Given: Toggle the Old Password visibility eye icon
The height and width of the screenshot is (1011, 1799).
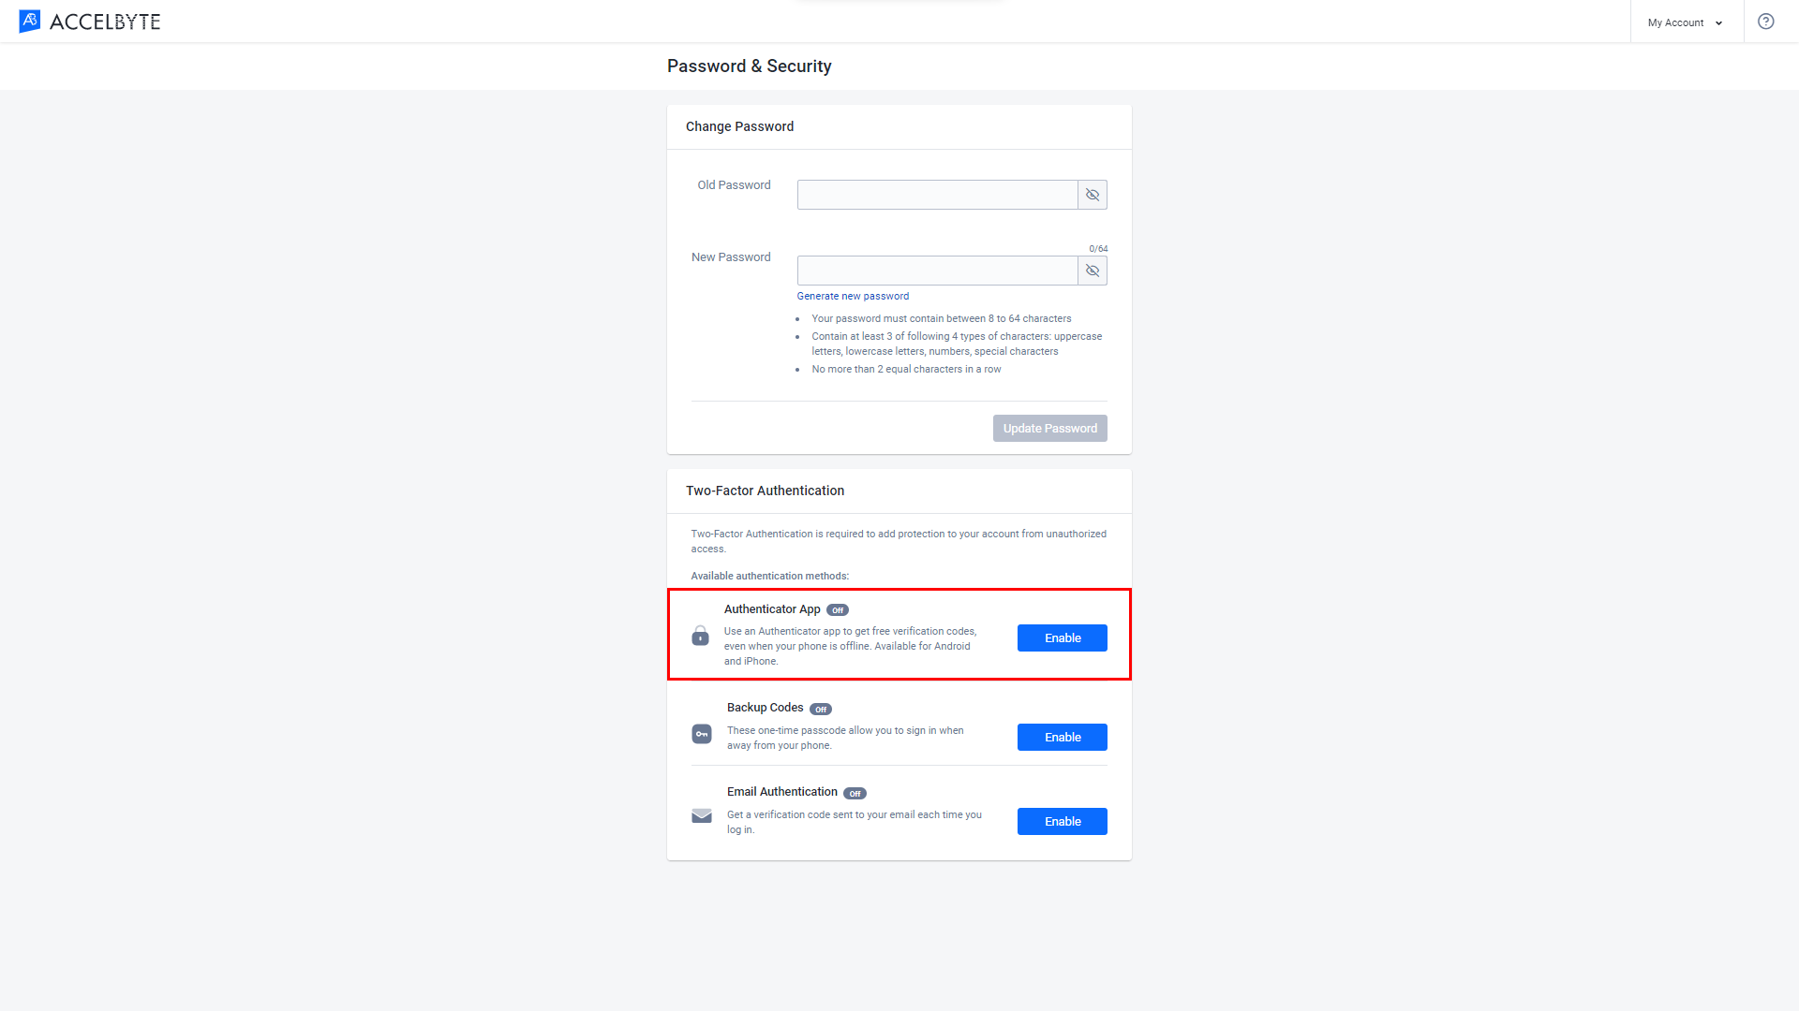Looking at the screenshot, I should (x=1093, y=194).
